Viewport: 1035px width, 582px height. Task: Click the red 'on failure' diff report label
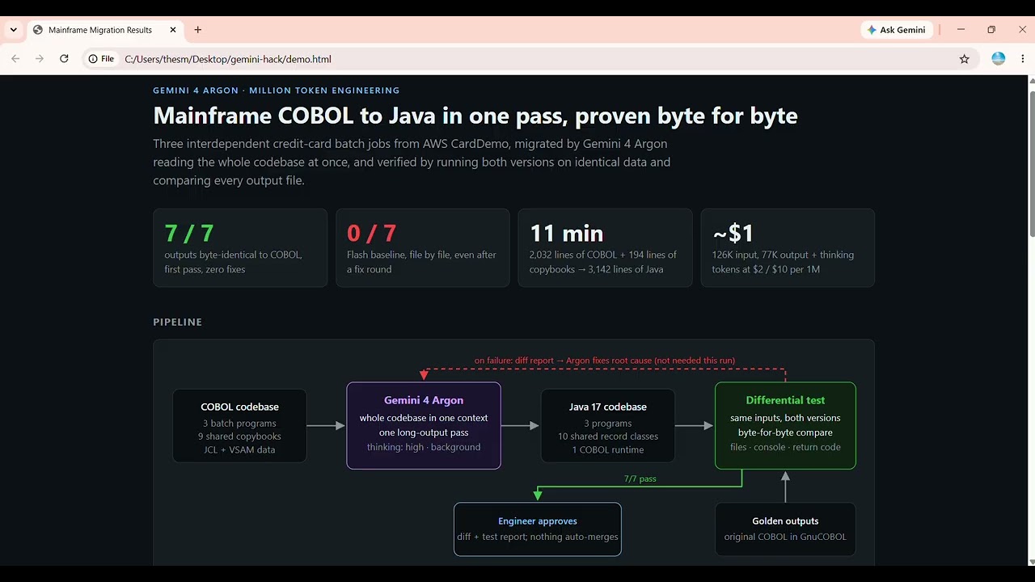tap(605, 361)
